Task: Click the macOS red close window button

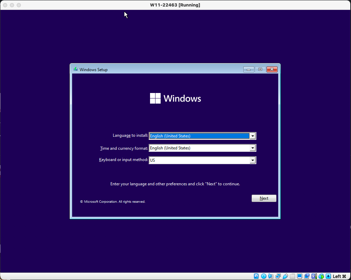Action: (x=5, y=5)
